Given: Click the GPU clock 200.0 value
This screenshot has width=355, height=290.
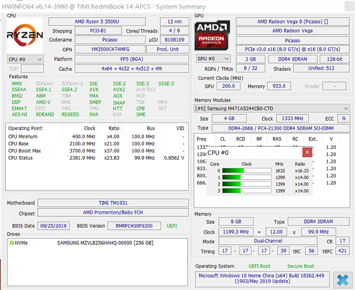Looking at the screenshot, I should pyautogui.click(x=229, y=86).
